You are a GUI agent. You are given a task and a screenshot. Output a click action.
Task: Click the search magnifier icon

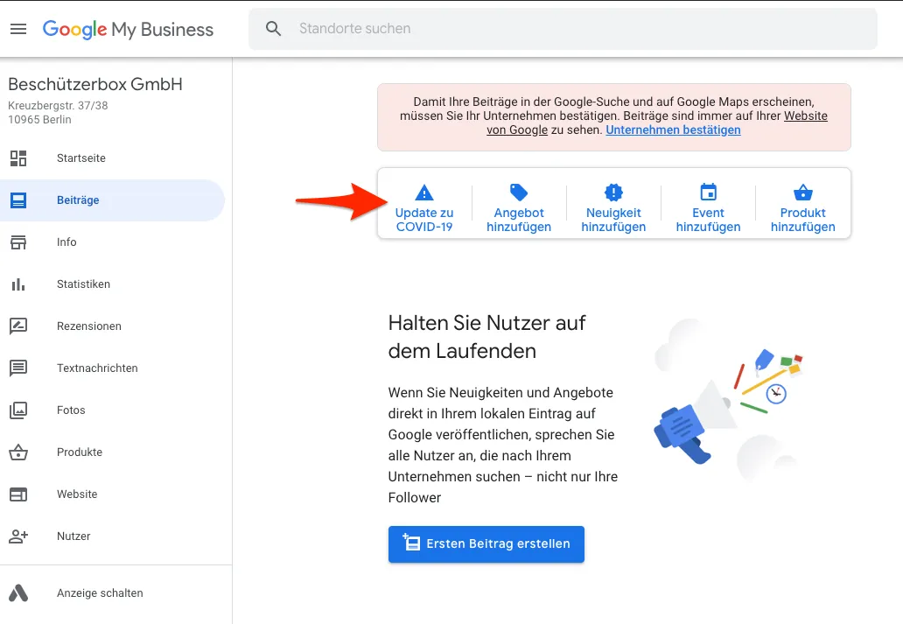[x=274, y=29]
